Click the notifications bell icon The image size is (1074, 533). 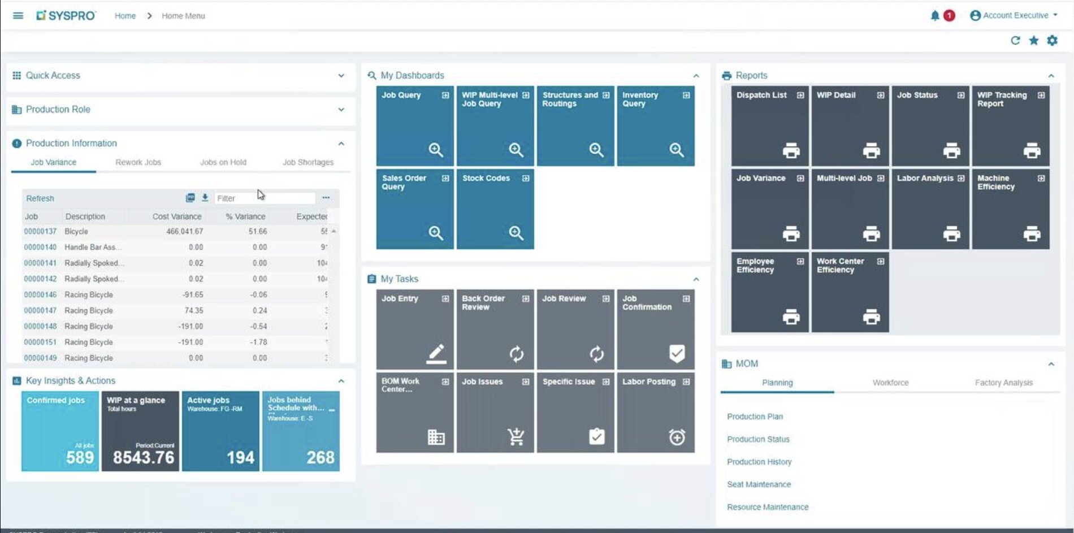coord(935,16)
